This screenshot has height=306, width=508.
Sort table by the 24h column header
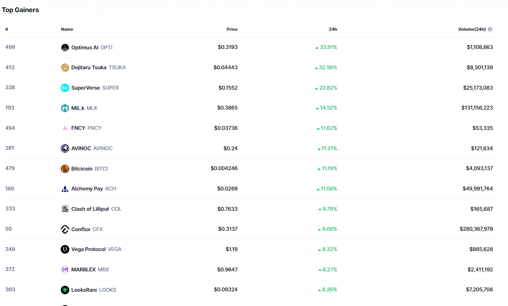[x=332, y=29]
